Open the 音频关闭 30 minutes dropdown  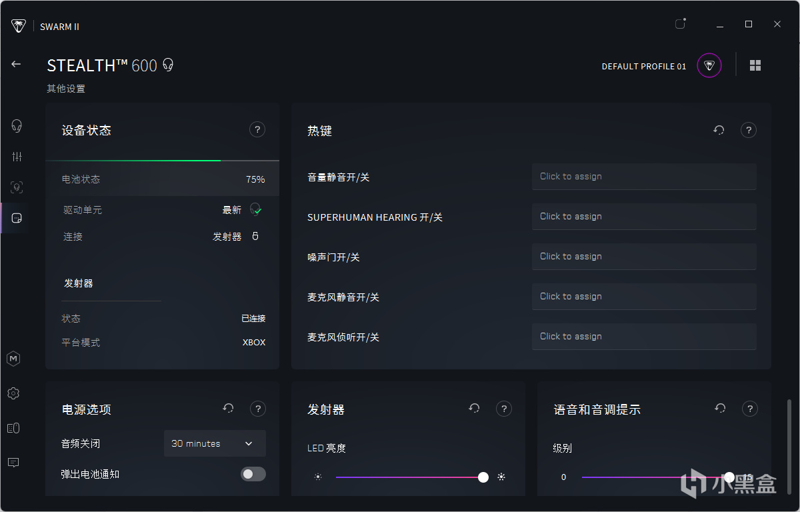(215, 443)
